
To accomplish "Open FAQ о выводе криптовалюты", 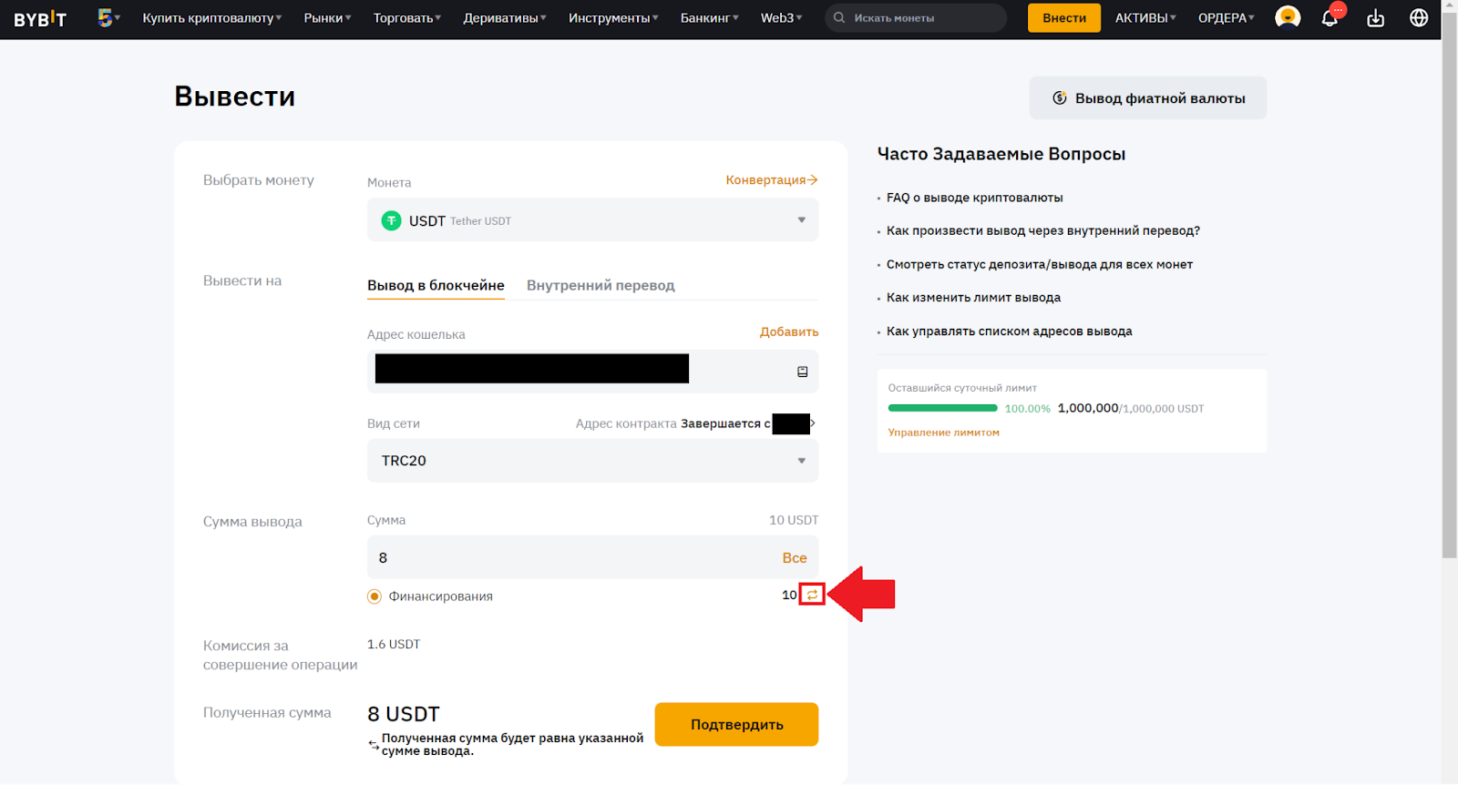I will pos(974,198).
